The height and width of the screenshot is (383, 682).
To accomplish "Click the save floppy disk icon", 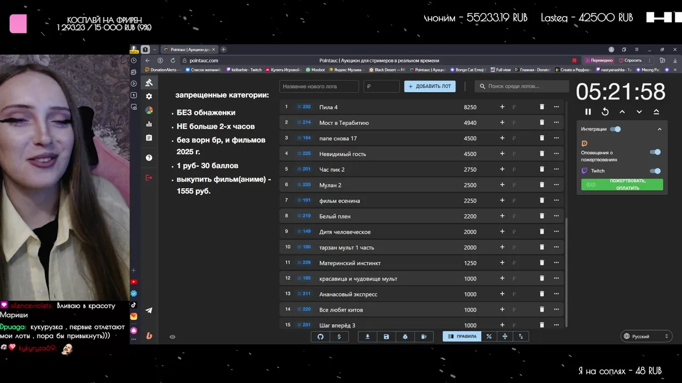I will click(386, 337).
